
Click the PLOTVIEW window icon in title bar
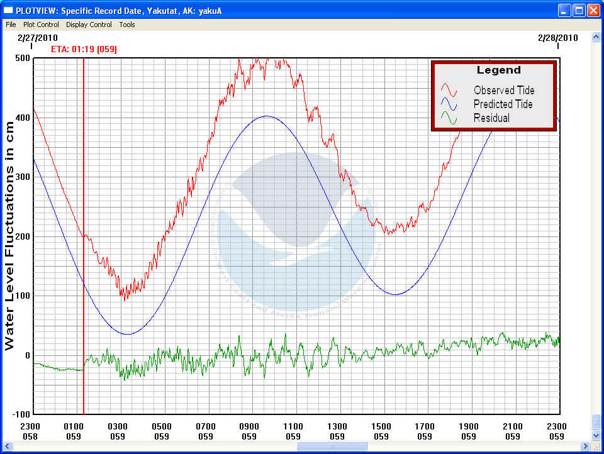pyautogui.click(x=8, y=10)
